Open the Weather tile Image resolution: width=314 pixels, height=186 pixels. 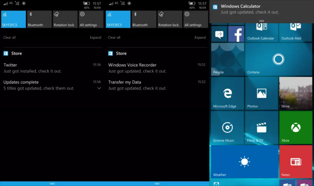point(245,162)
